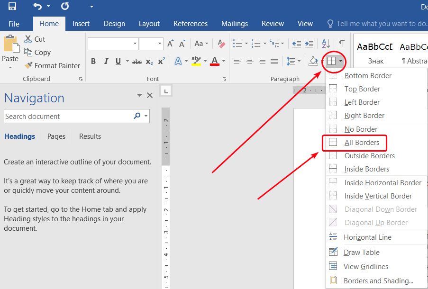Select Outside Borders from the menu
Image resolution: width=428 pixels, height=289 pixels.
(376, 156)
